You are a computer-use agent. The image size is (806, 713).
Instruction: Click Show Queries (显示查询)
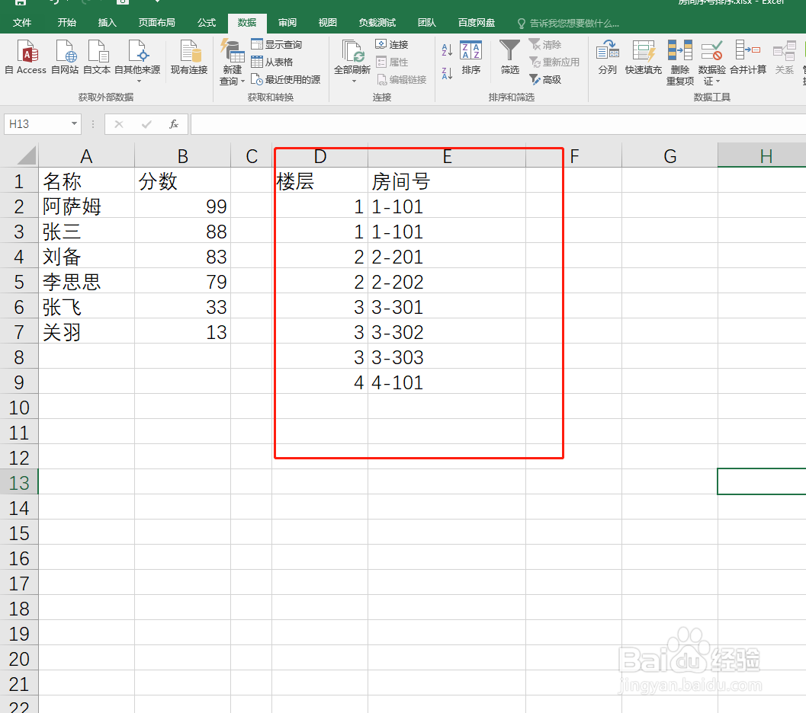click(x=277, y=45)
